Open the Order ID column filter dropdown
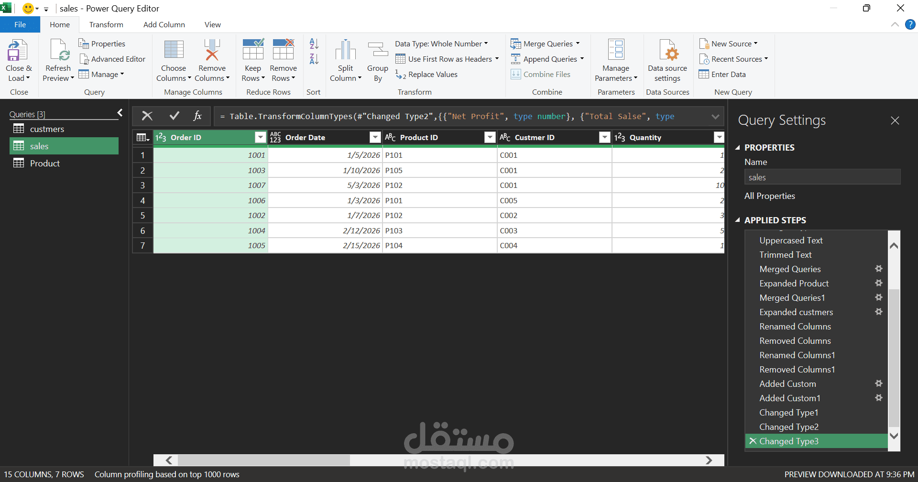Screen dimensions: 918x482 coord(260,138)
